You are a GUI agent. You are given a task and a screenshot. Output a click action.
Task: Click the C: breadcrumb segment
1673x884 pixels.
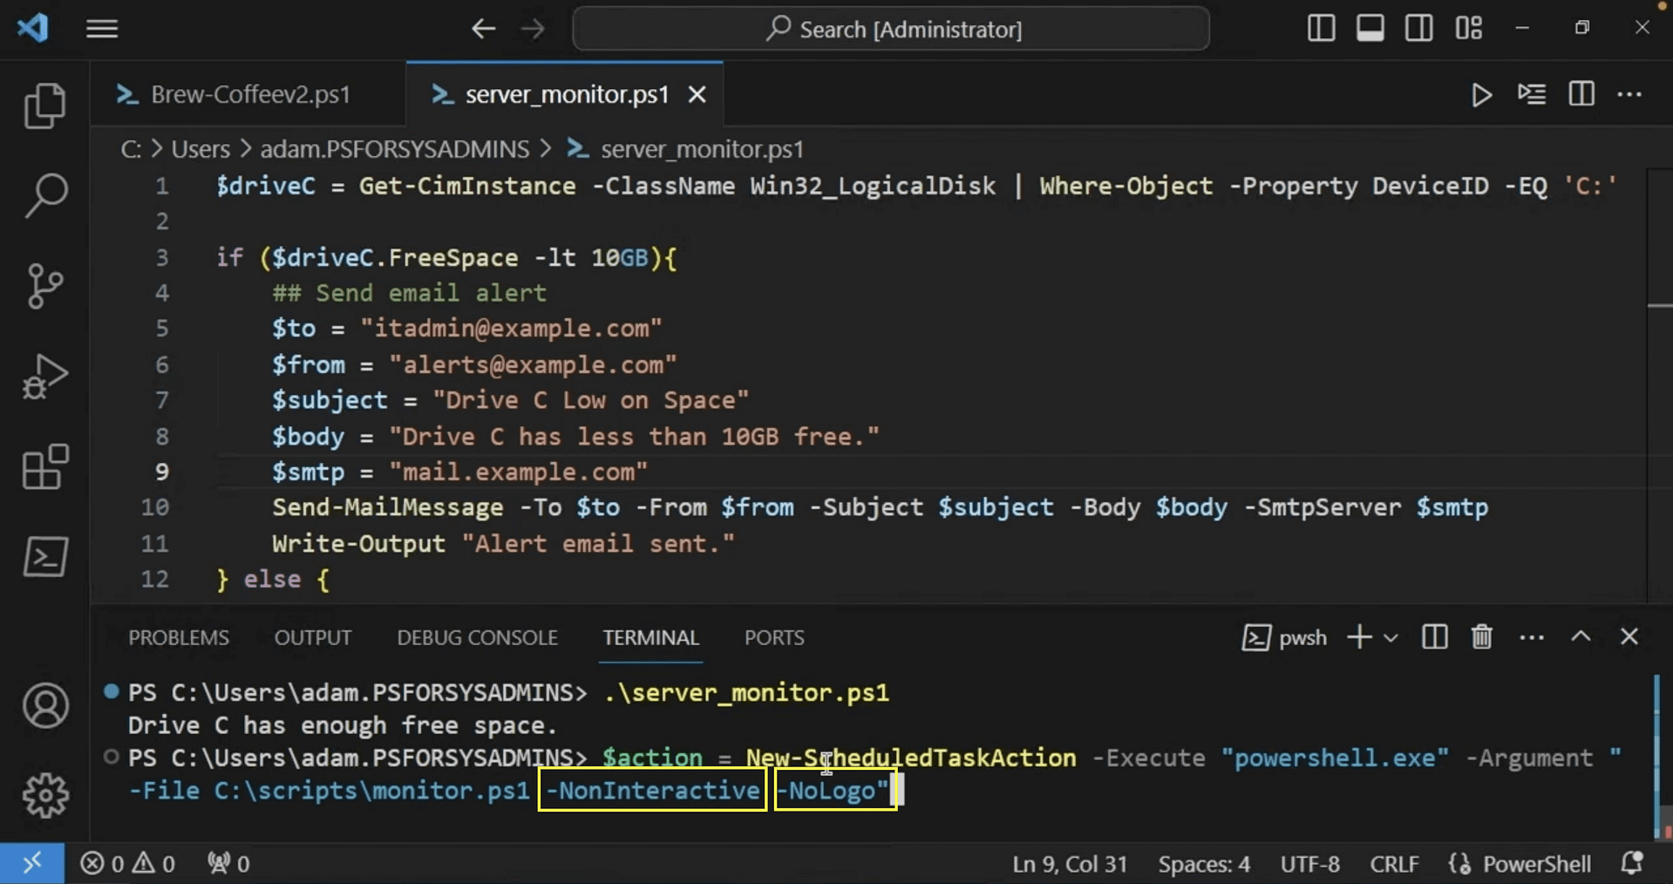click(x=131, y=149)
